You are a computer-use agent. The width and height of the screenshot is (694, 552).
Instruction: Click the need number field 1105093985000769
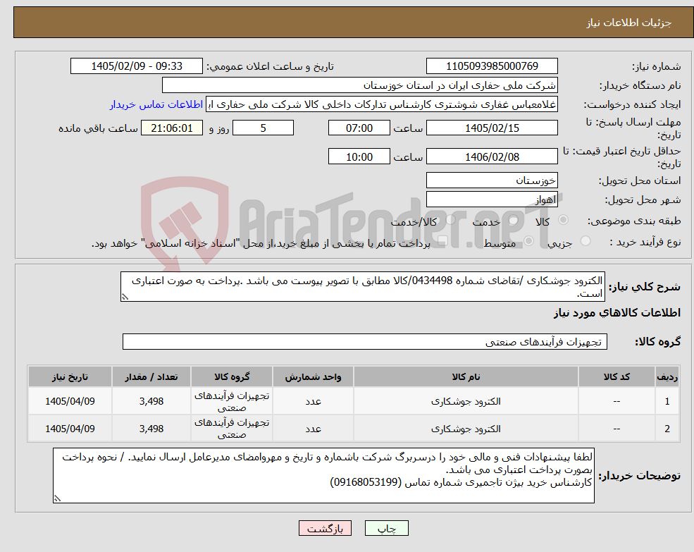tap(492, 66)
